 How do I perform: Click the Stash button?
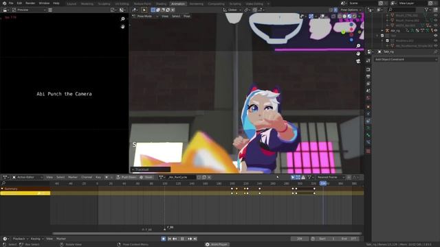(x=146, y=177)
